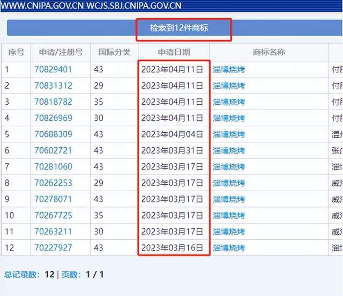Select application number 70267725
Viewport: 343px width, 296px height.
(53, 215)
